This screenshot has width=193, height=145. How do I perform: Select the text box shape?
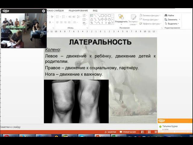[91, 15]
